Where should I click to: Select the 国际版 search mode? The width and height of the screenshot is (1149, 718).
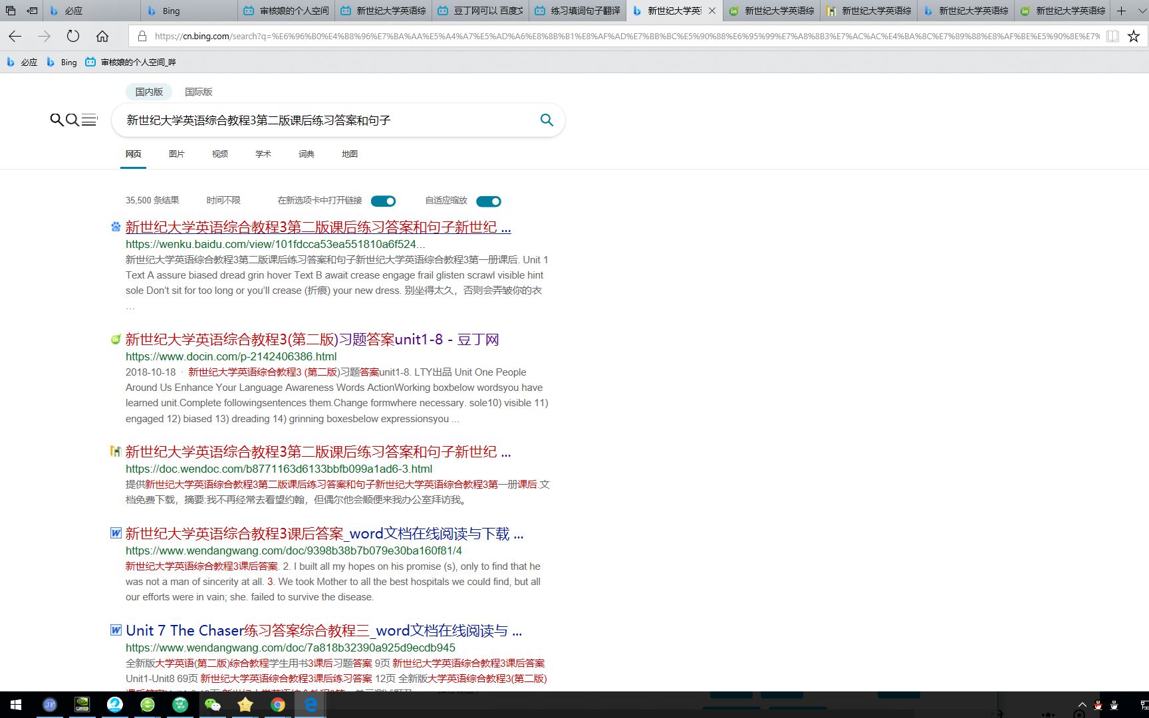point(198,92)
